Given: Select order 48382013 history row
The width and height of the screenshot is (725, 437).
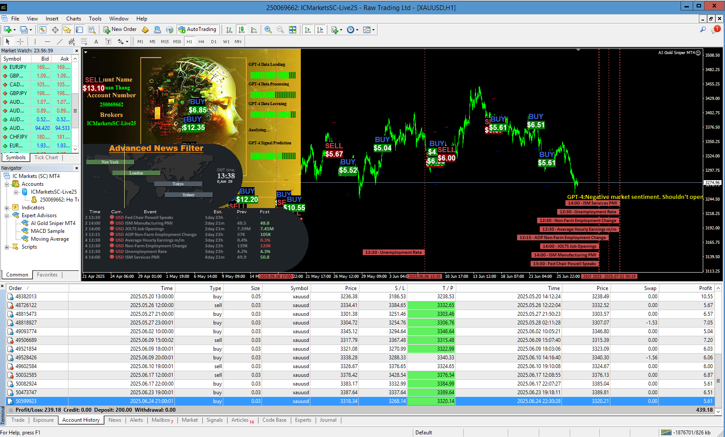Looking at the screenshot, I should coord(360,297).
